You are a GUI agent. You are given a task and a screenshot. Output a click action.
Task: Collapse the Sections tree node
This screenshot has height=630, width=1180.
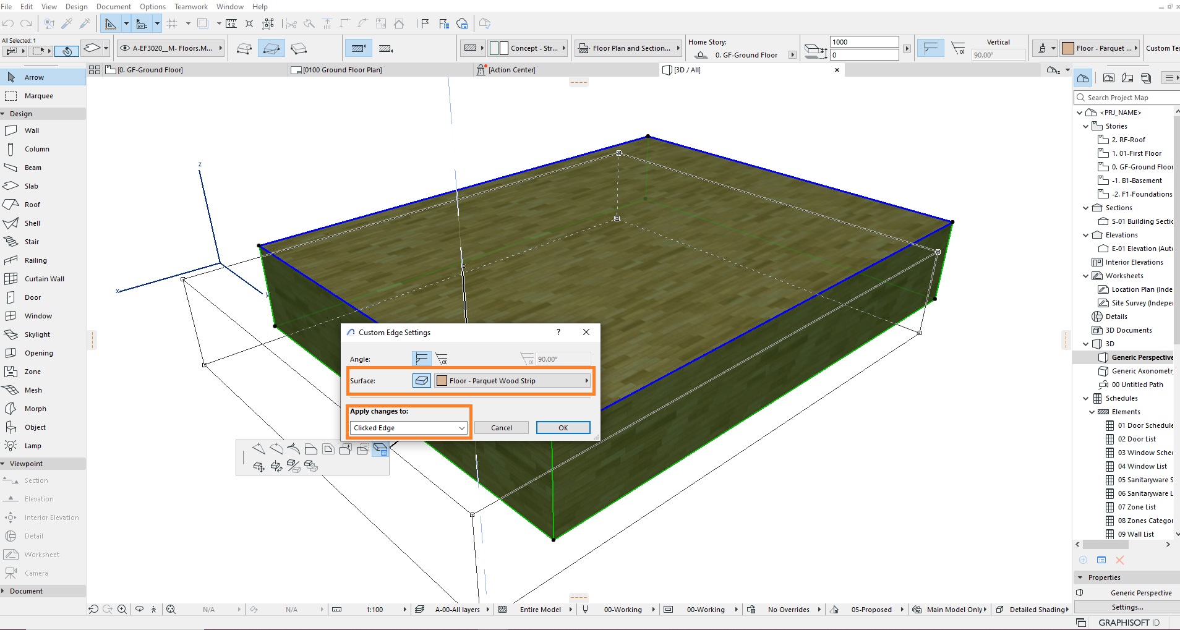point(1085,208)
